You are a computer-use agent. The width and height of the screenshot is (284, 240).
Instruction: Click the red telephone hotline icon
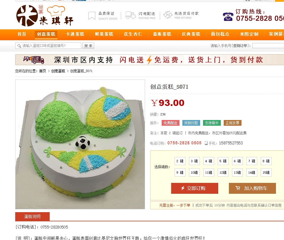coord(228,17)
